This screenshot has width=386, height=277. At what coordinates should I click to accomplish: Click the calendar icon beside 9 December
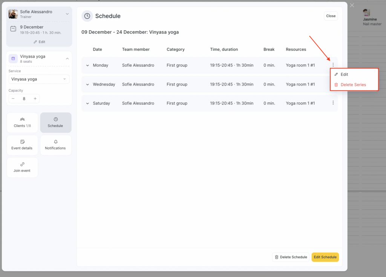(13, 29)
